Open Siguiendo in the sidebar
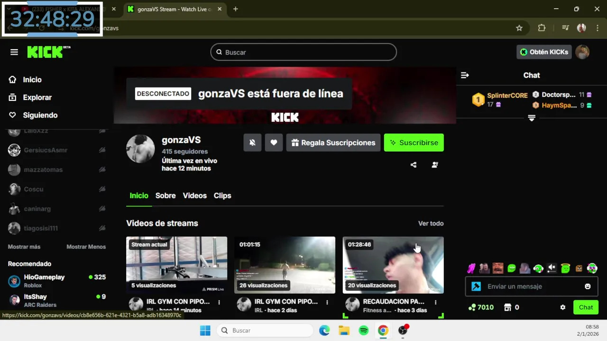 [40, 115]
